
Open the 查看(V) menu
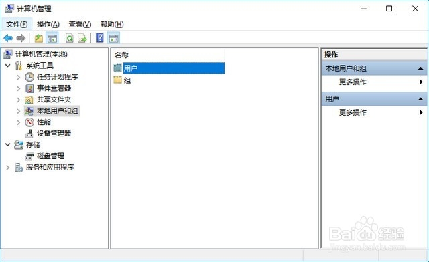80,24
